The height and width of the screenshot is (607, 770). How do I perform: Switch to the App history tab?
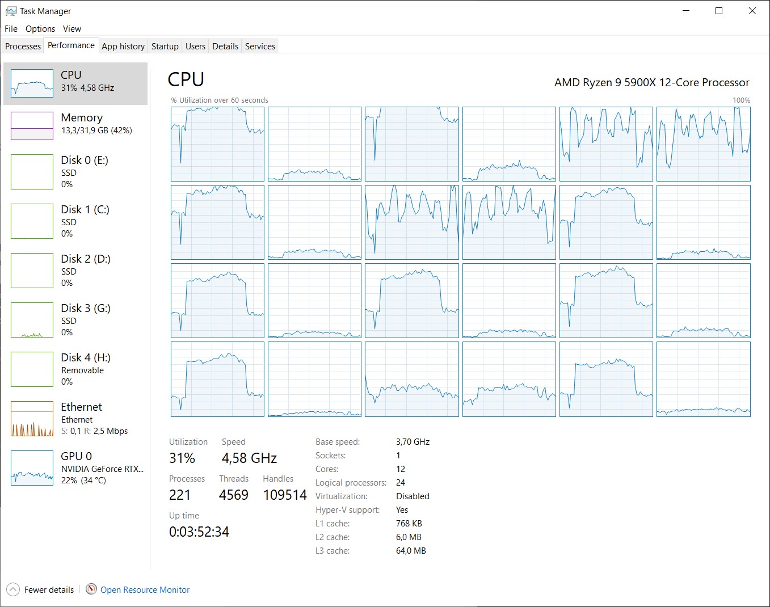(123, 47)
